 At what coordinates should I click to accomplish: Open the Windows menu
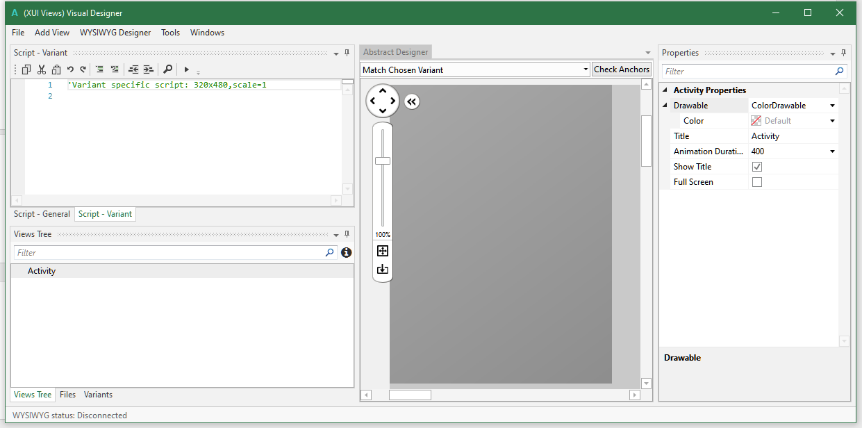point(207,33)
